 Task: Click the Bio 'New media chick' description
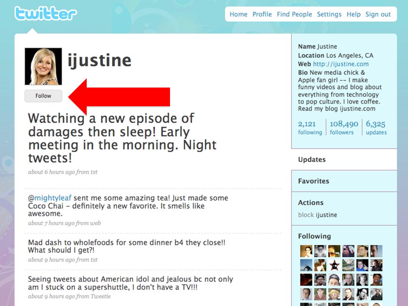click(340, 91)
